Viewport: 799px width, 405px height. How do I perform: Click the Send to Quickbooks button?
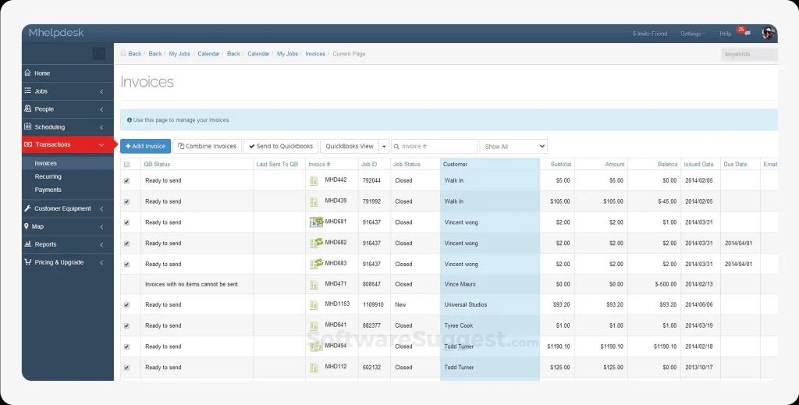pyautogui.click(x=279, y=146)
